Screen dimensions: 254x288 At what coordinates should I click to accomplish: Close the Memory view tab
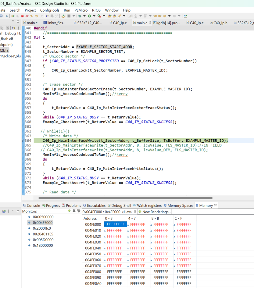216,205
